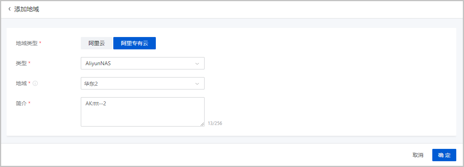Open the 类型 dropdown showing AliyunNAS

point(143,63)
